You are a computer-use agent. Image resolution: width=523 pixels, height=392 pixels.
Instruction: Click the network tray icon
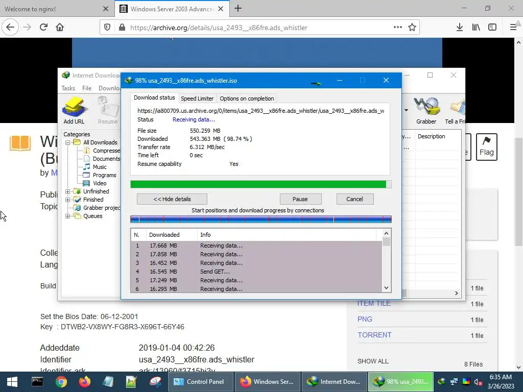pyautogui.click(x=454, y=382)
